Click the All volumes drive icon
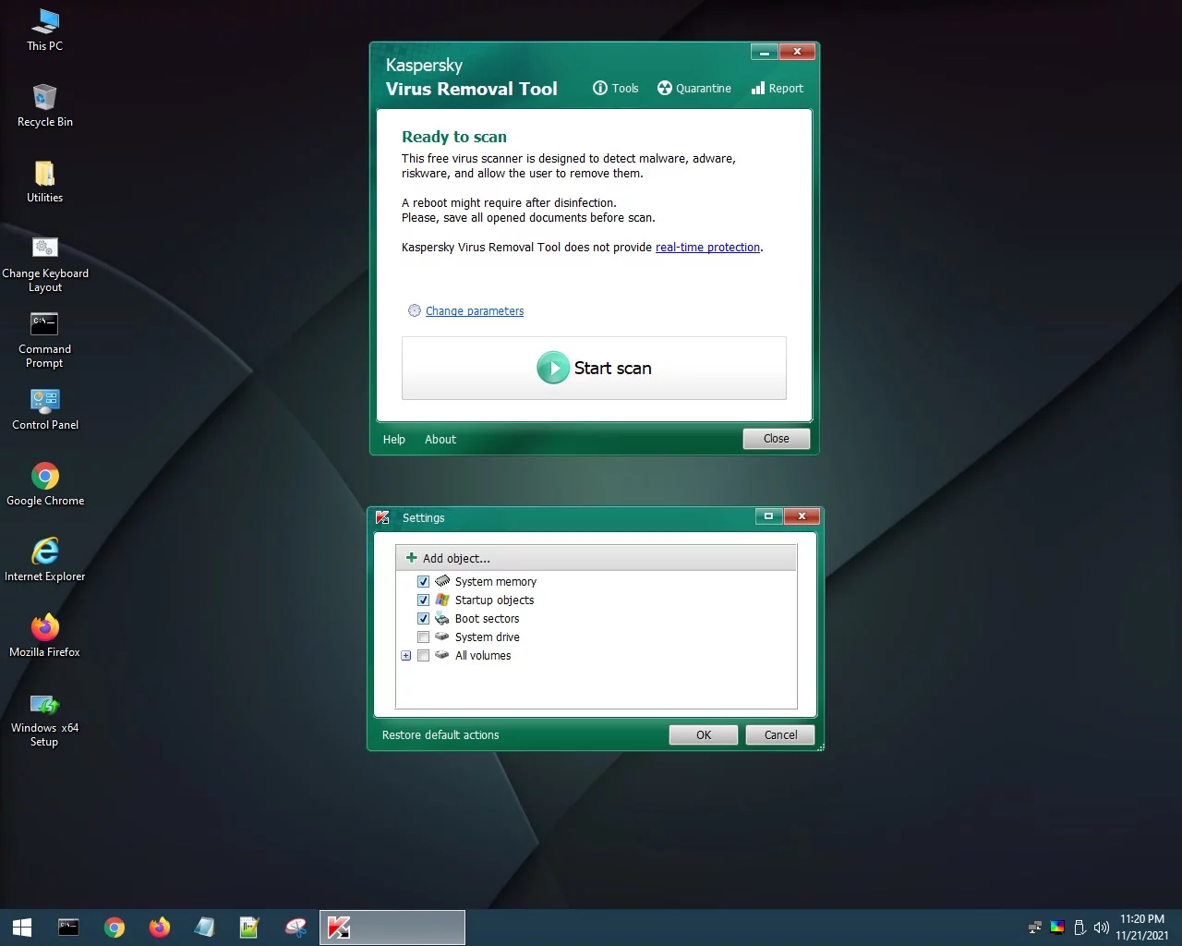 click(x=442, y=655)
